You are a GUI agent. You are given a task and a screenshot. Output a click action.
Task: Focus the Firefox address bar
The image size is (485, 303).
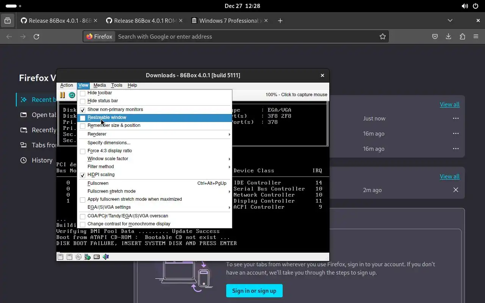246,37
